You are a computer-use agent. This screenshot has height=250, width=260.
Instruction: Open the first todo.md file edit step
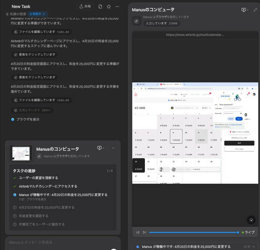[41, 32]
